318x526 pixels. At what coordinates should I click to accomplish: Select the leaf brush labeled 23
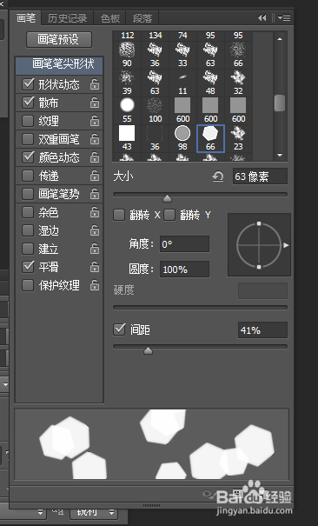point(238,138)
